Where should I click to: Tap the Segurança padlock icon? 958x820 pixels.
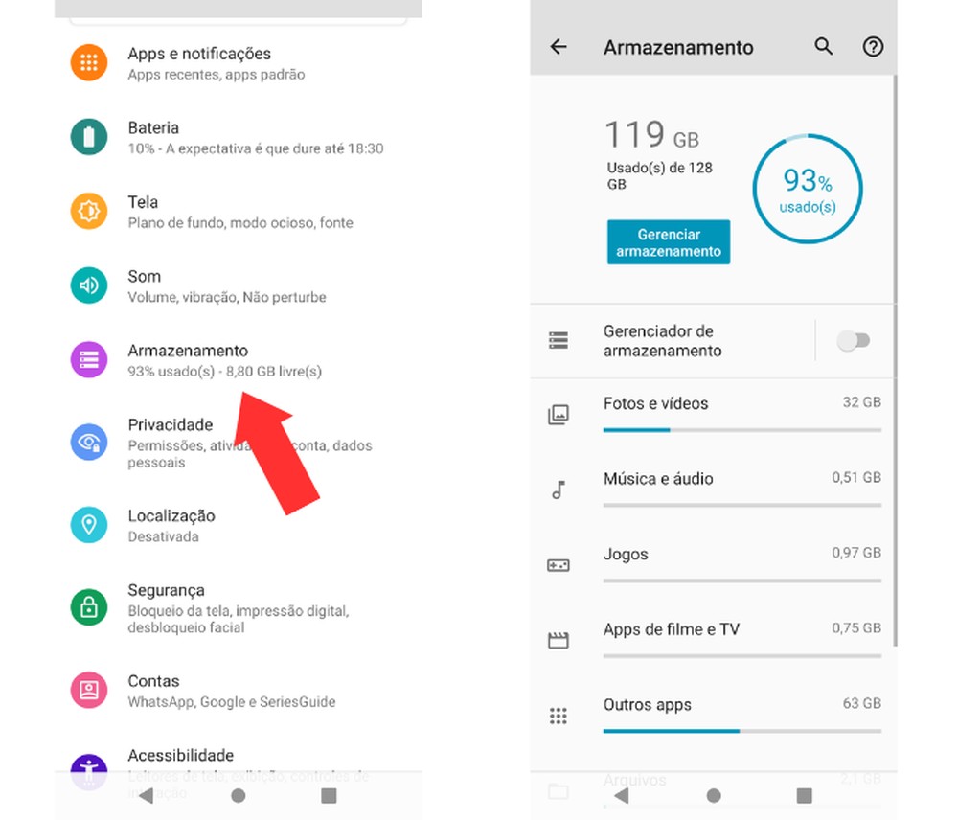(89, 607)
